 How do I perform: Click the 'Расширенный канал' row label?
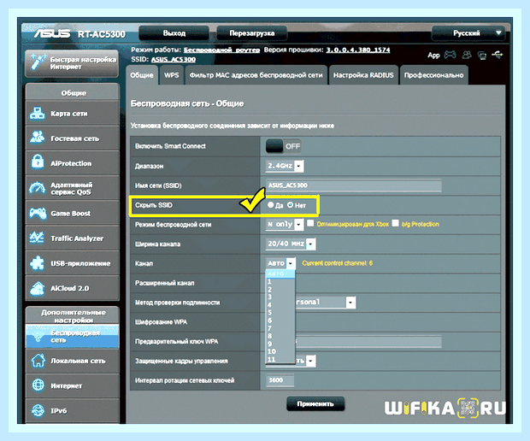point(165,283)
